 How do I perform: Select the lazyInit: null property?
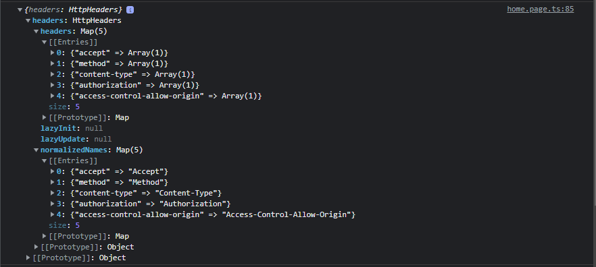[72, 128]
